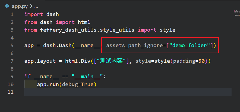Click the value 50 on line 7
Viewport: 240px width, 112px height.
(x=202, y=61)
